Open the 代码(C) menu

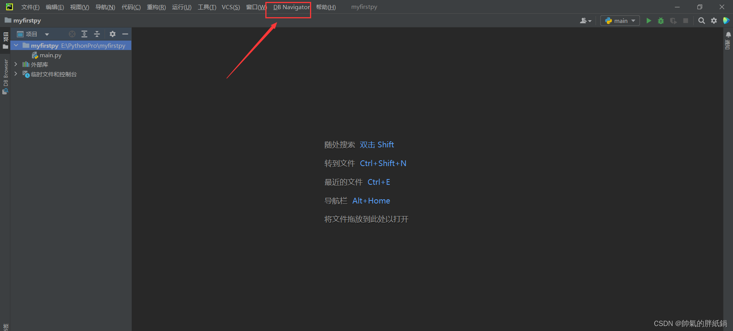click(131, 7)
